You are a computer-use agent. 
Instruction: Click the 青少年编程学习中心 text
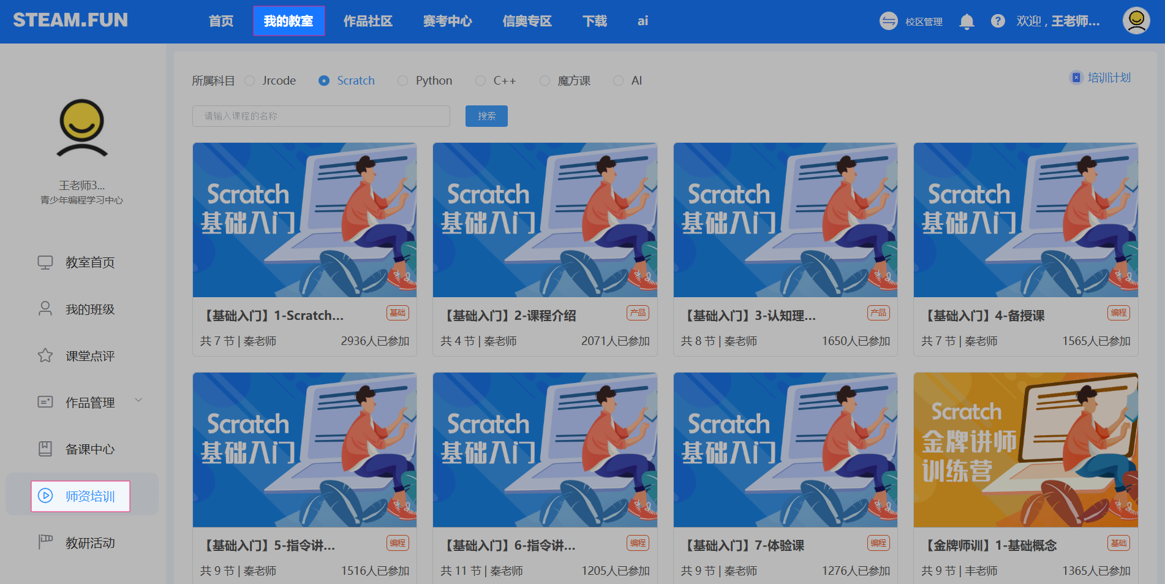click(x=82, y=200)
